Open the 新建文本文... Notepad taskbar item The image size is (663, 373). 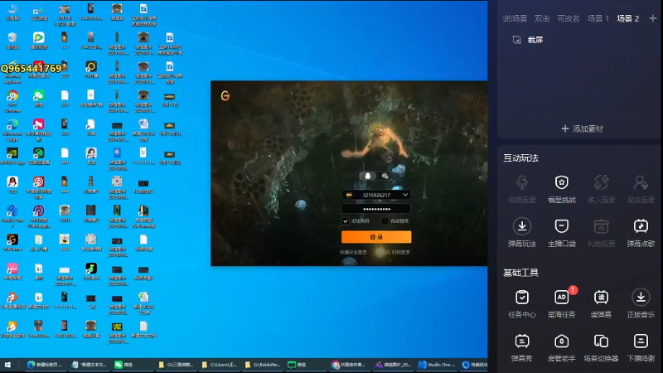click(89, 365)
